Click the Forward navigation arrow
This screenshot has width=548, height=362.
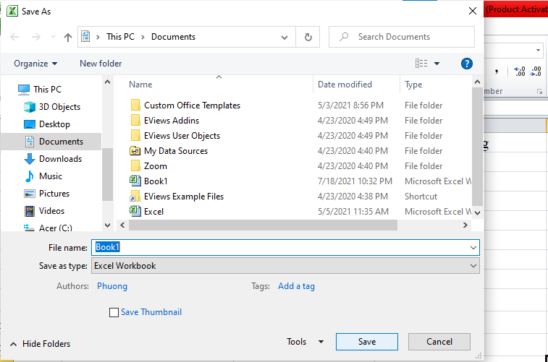(x=36, y=37)
